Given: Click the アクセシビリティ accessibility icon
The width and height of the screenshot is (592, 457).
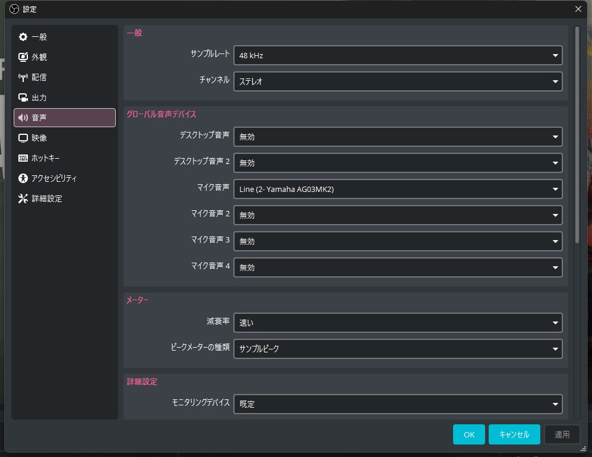Looking at the screenshot, I should point(23,178).
